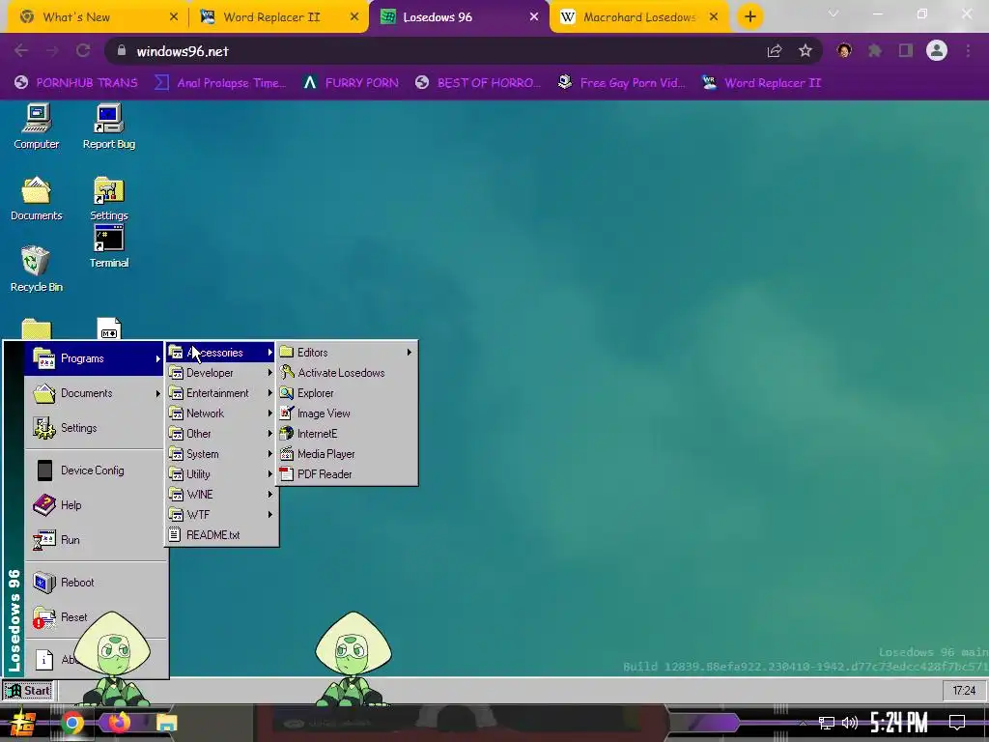Open Firefox from the Windows taskbar

pos(119,723)
